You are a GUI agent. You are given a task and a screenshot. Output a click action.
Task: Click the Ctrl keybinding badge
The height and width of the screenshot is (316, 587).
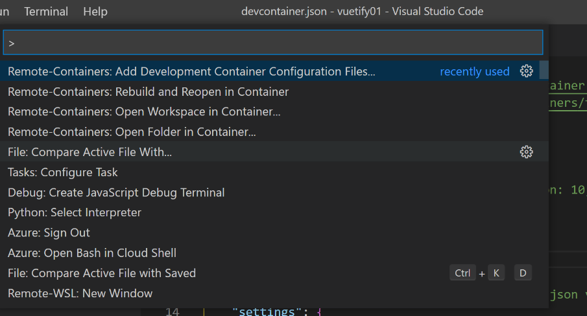point(462,273)
